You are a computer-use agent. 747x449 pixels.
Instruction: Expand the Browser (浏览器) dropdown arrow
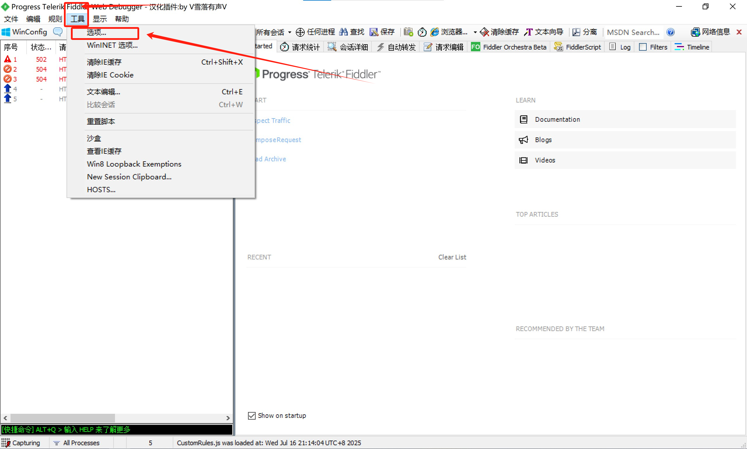475,32
